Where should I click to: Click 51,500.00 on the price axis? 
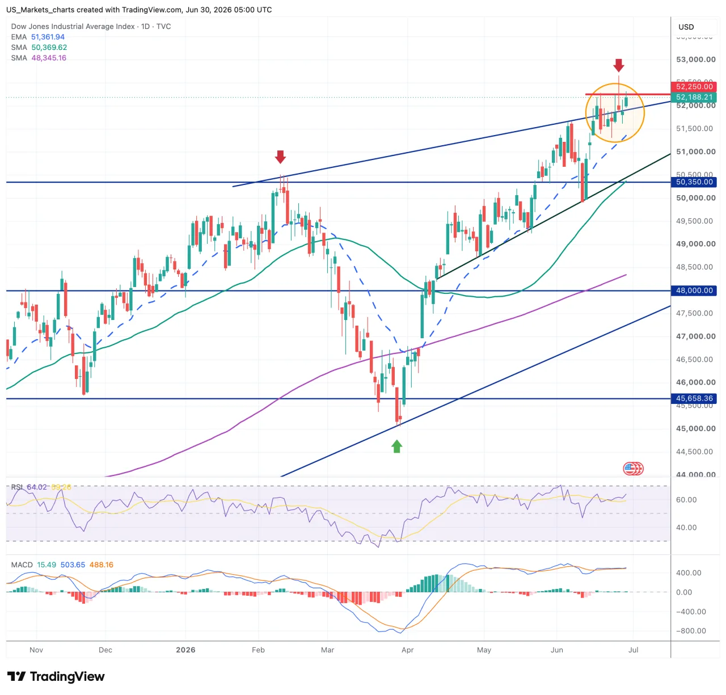tap(694, 129)
